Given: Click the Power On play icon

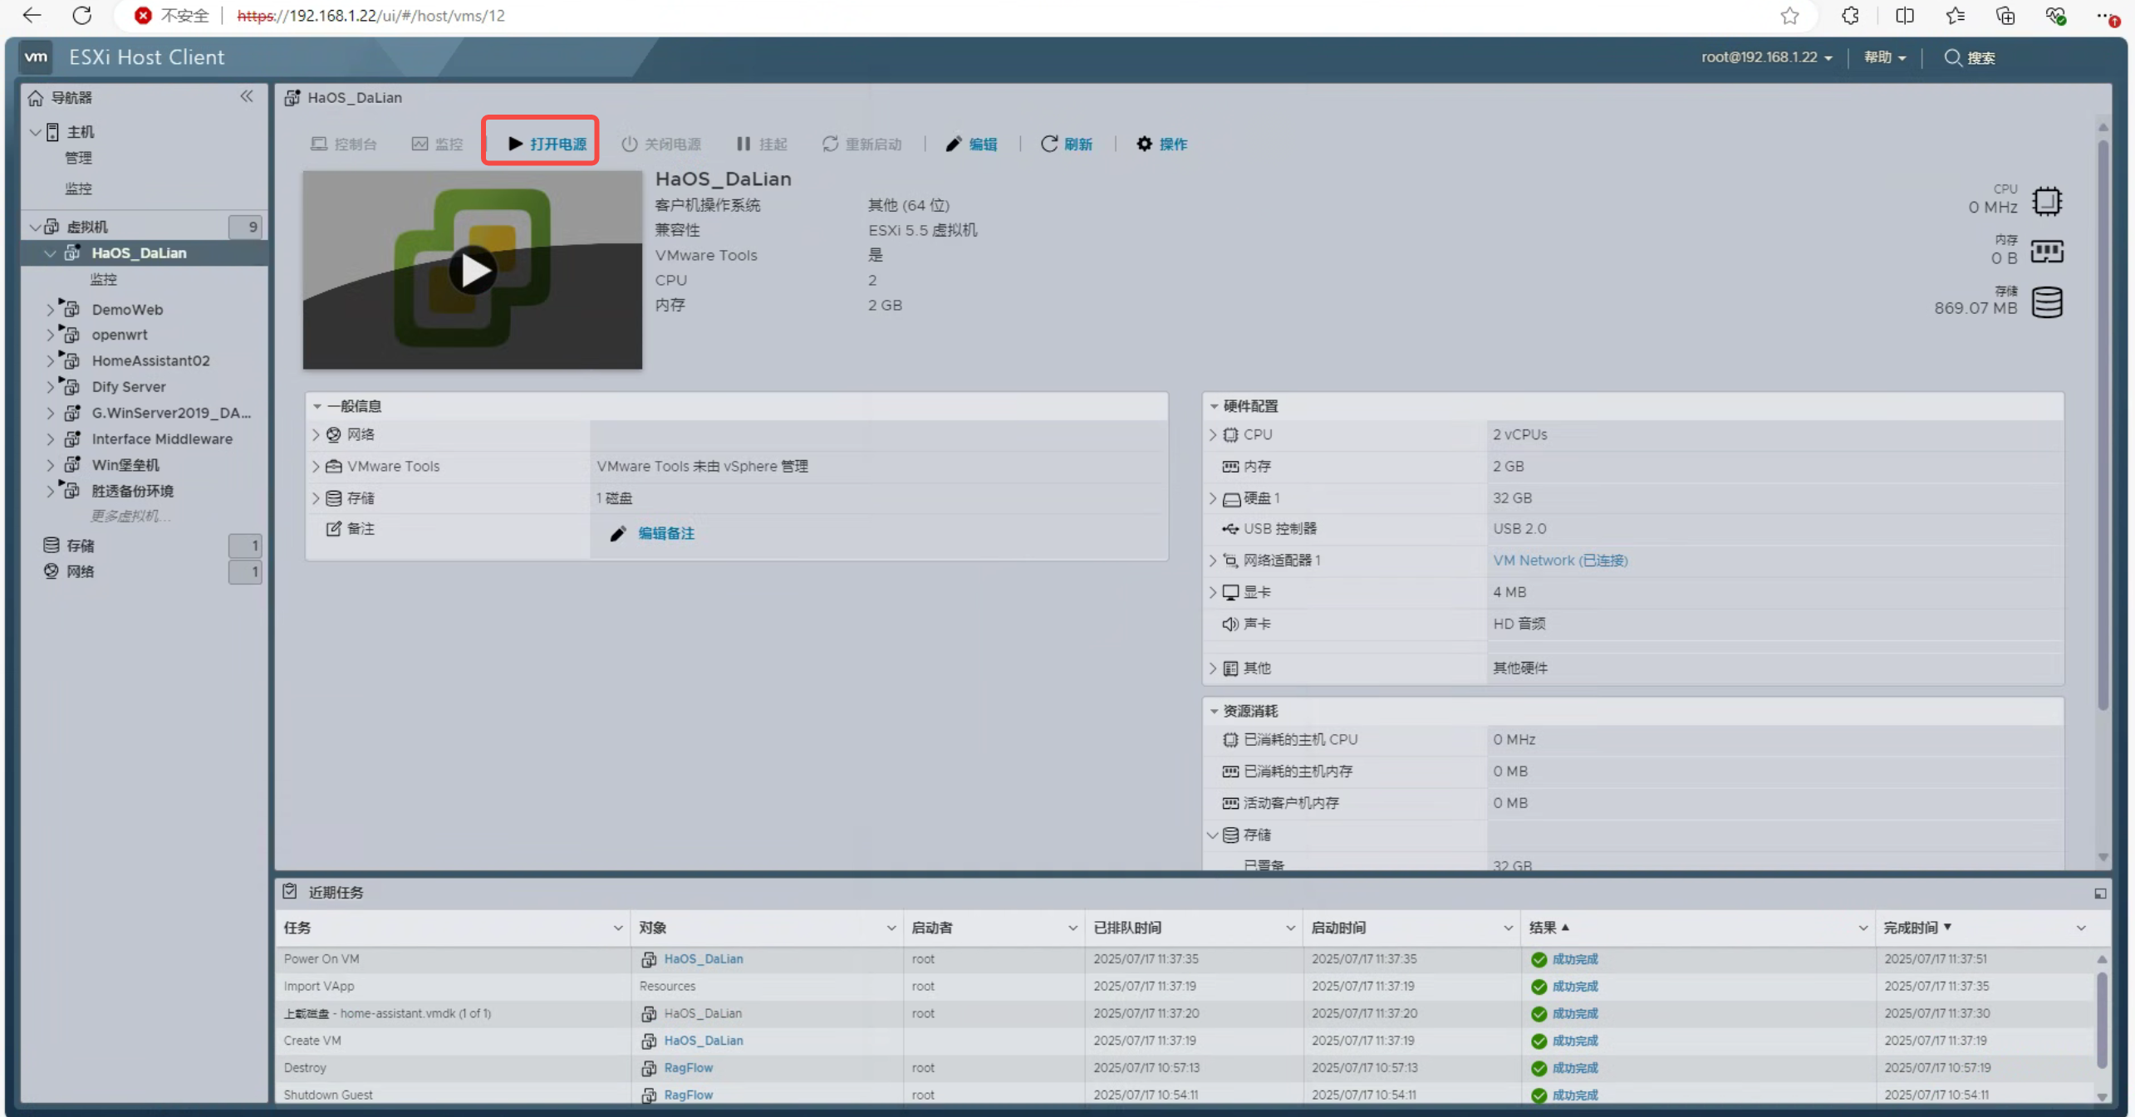Looking at the screenshot, I should pos(515,144).
